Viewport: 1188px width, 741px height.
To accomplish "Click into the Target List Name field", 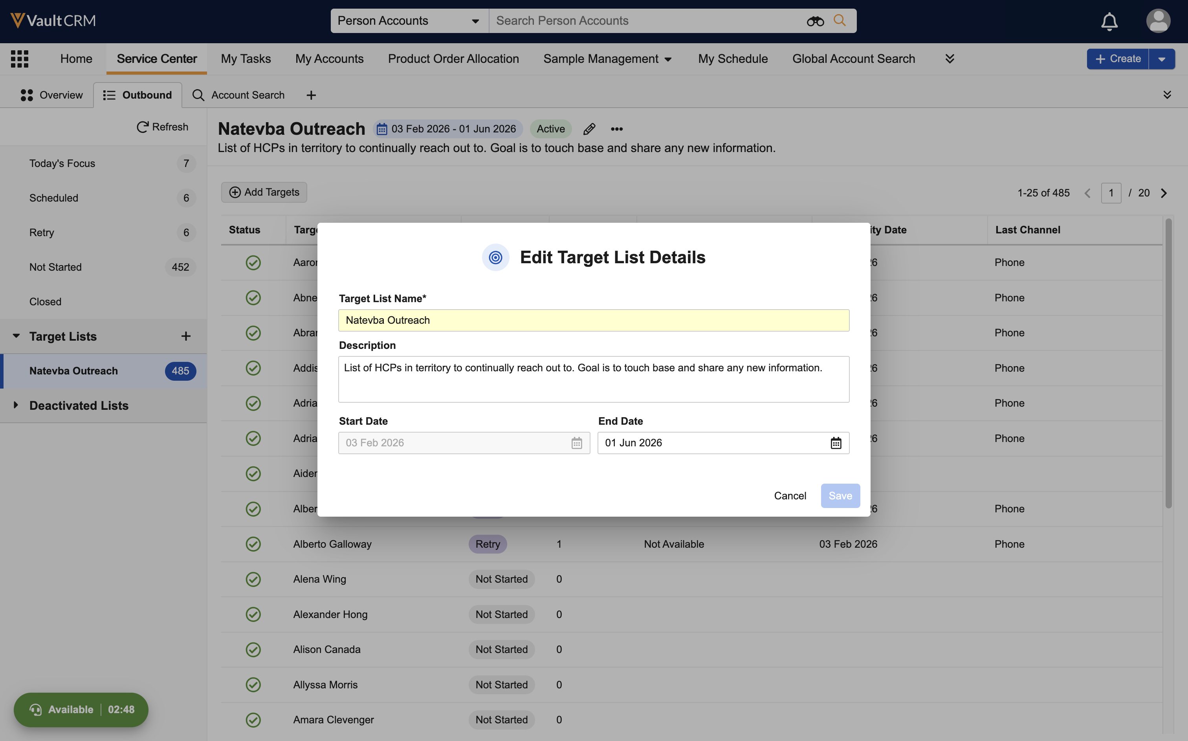I will coord(593,321).
